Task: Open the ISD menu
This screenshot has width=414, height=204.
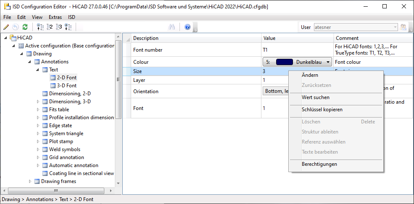Action: tap(71, 17)
